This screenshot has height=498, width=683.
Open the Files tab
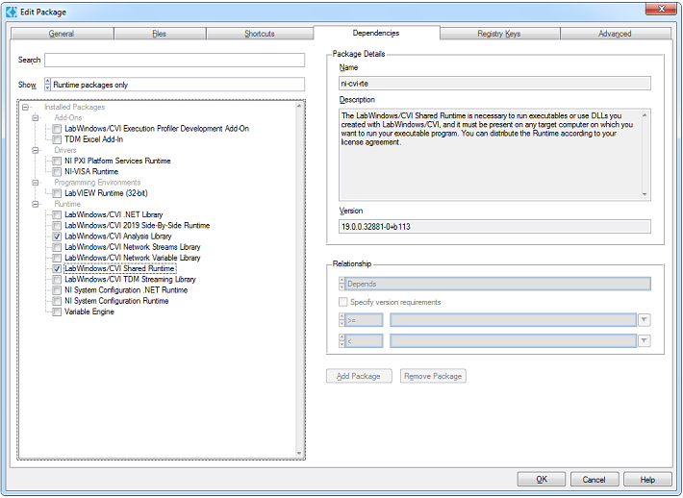tap(160, 34)
